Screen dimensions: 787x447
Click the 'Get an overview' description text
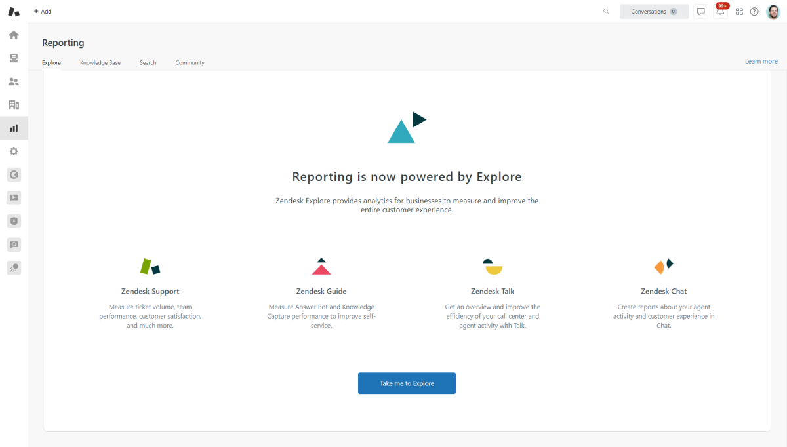pyautogui.click(x=493, y=316)
